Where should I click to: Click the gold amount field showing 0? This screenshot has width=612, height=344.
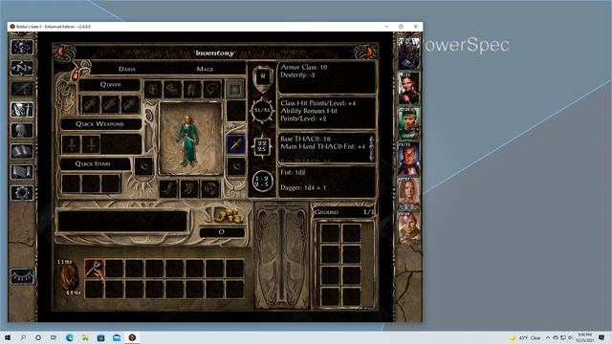click(x=222, y=232)
